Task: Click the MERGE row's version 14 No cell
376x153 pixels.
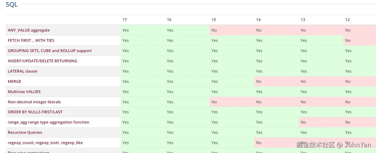Action: [x=259, y=81]
